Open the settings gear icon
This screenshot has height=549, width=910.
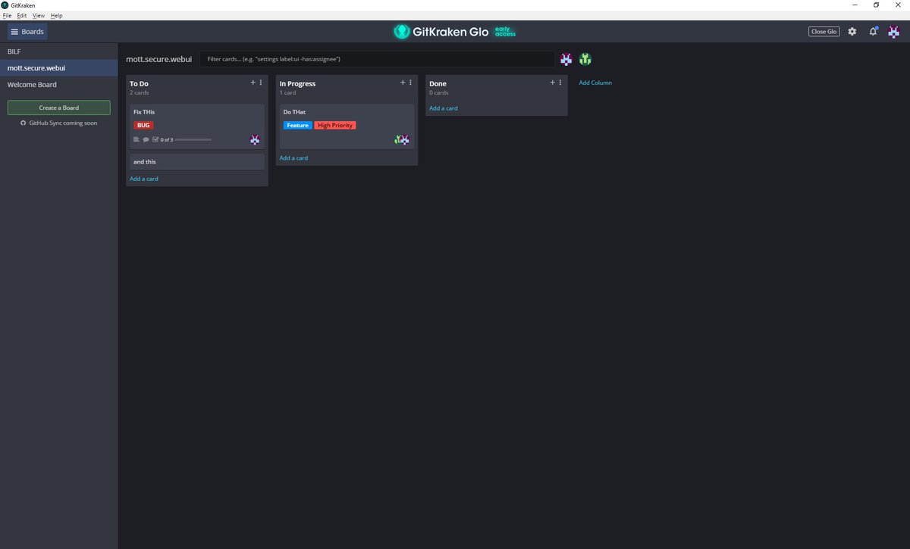[852, 31]
